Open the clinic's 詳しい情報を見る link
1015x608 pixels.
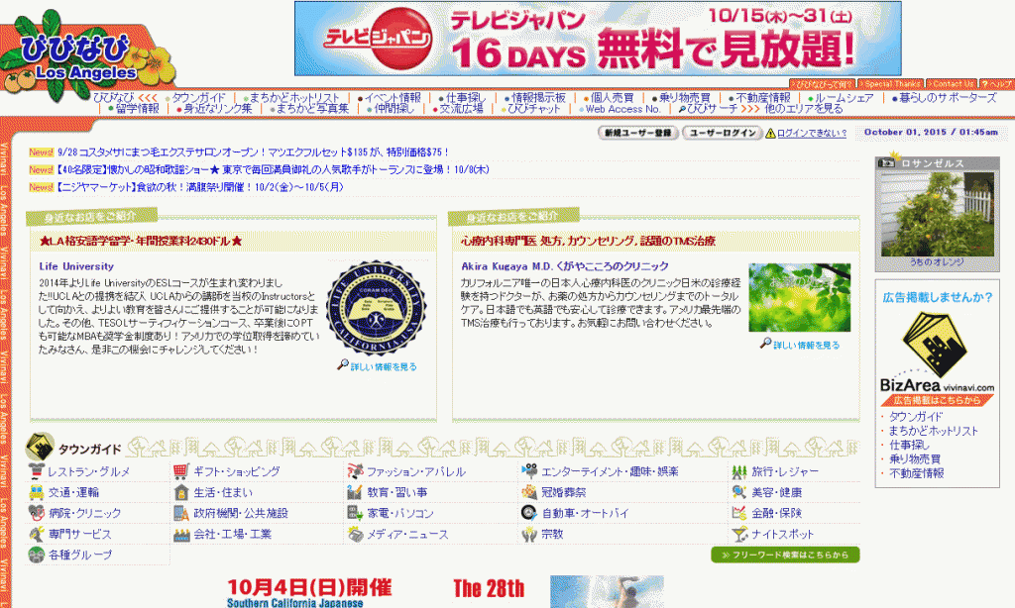click(x=806, y=346)
